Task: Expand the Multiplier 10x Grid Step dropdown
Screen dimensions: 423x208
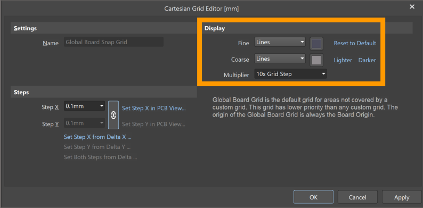Action: pos(290,74)
